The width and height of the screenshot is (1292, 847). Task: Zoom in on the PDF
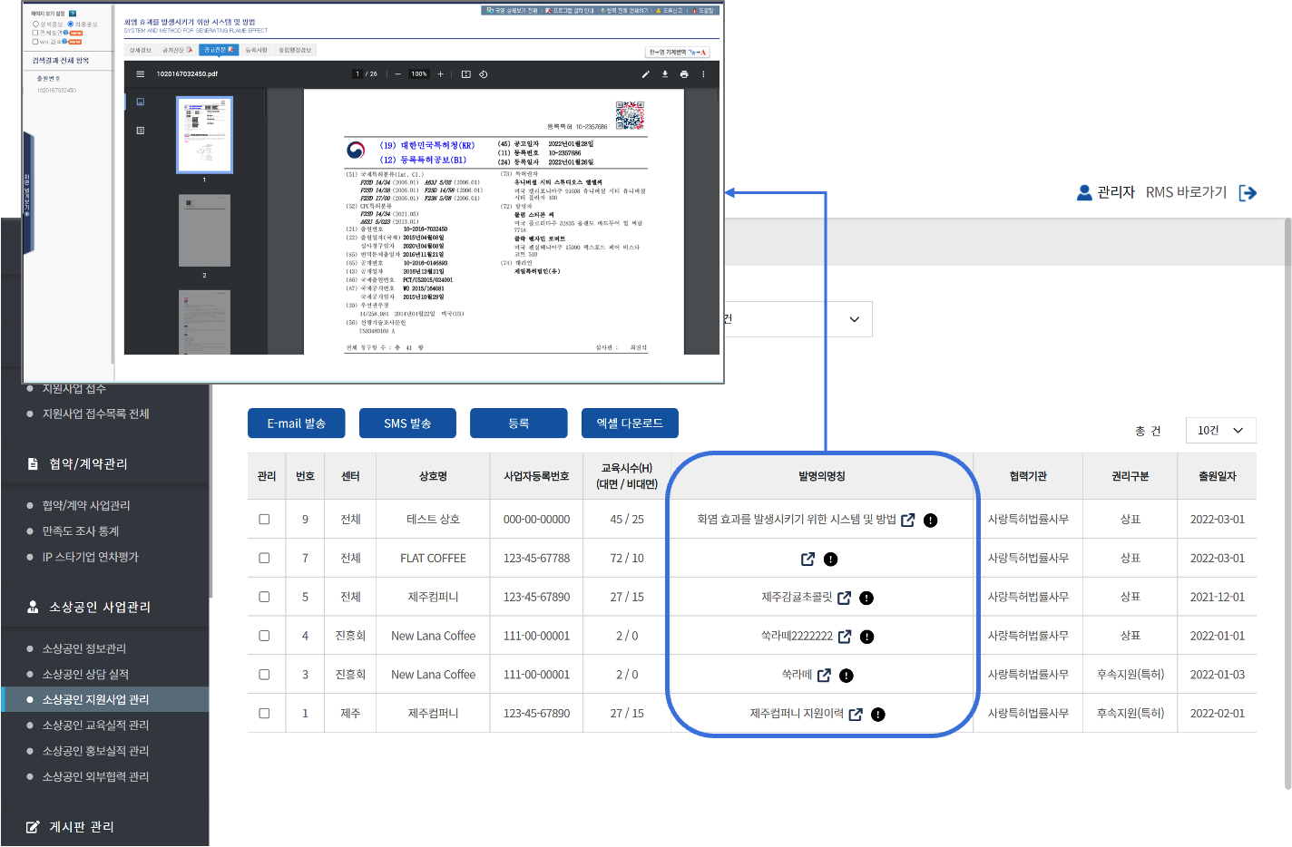(441, 74)
